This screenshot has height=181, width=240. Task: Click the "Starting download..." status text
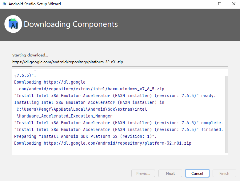[30, 55]
